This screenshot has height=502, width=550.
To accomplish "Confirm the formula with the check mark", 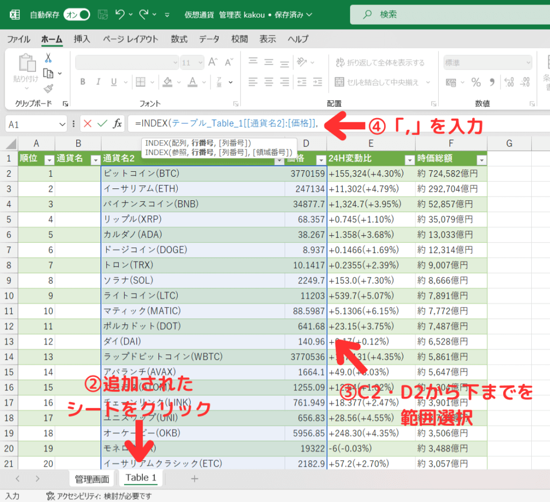I will click(103, 123).
